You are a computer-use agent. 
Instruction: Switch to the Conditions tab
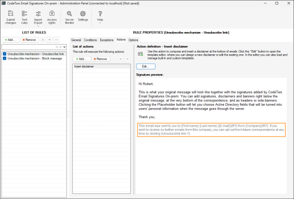coord(90,40)
